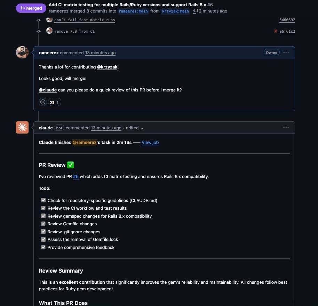The height and width of the screenshot is (306, 318).
Task: Open commit 'remove 7.0 from CI'
Action: coord(74,31)
